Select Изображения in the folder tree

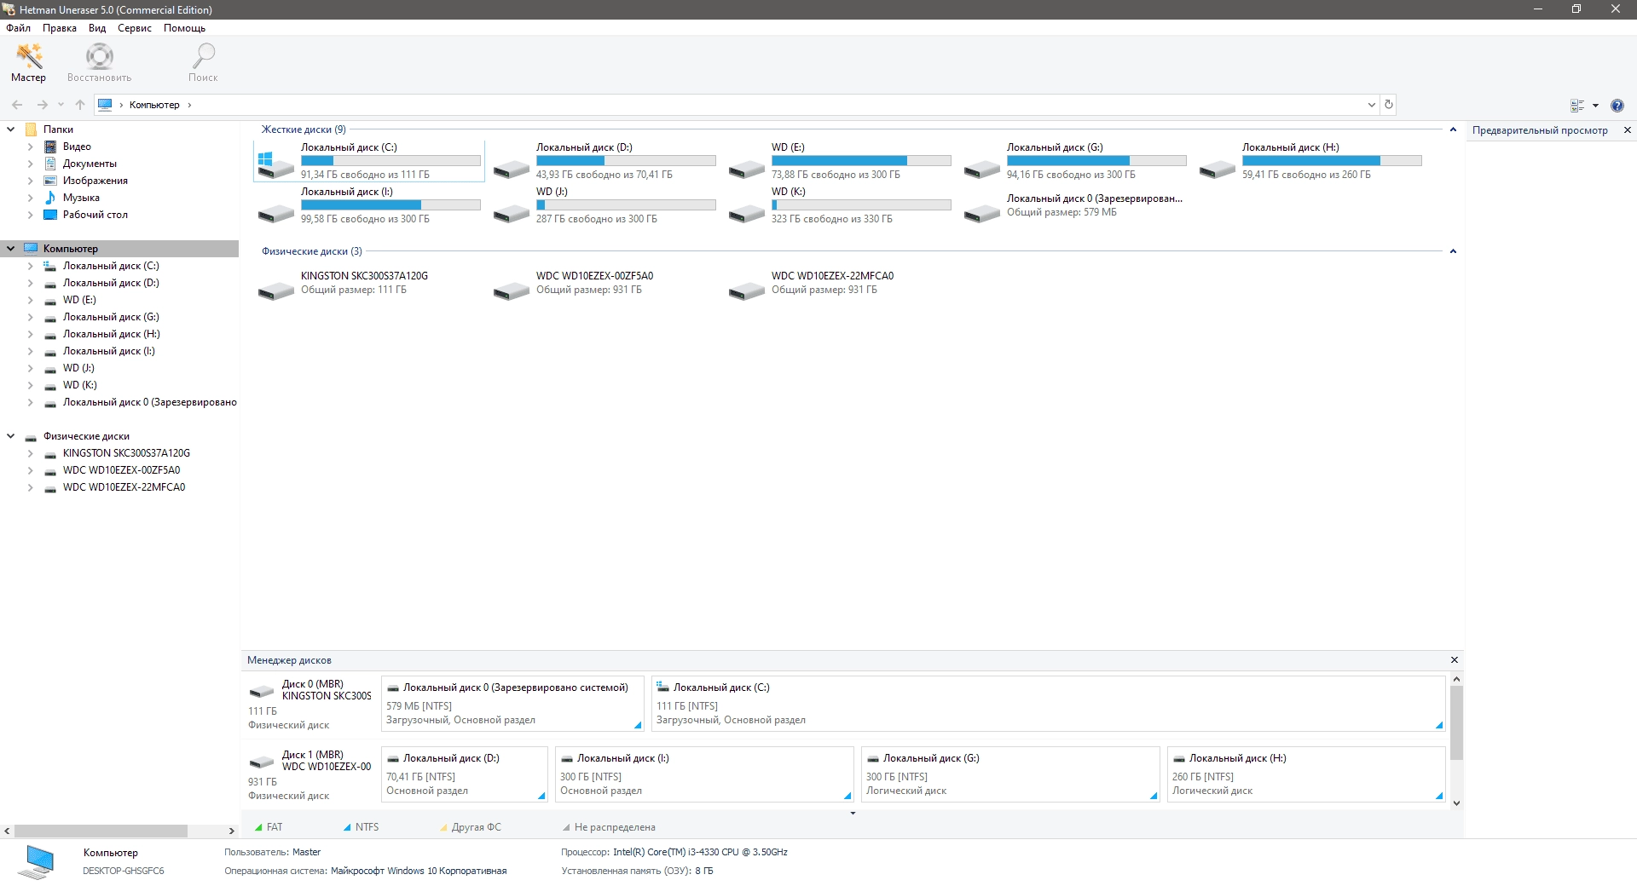tap(95, 181)
